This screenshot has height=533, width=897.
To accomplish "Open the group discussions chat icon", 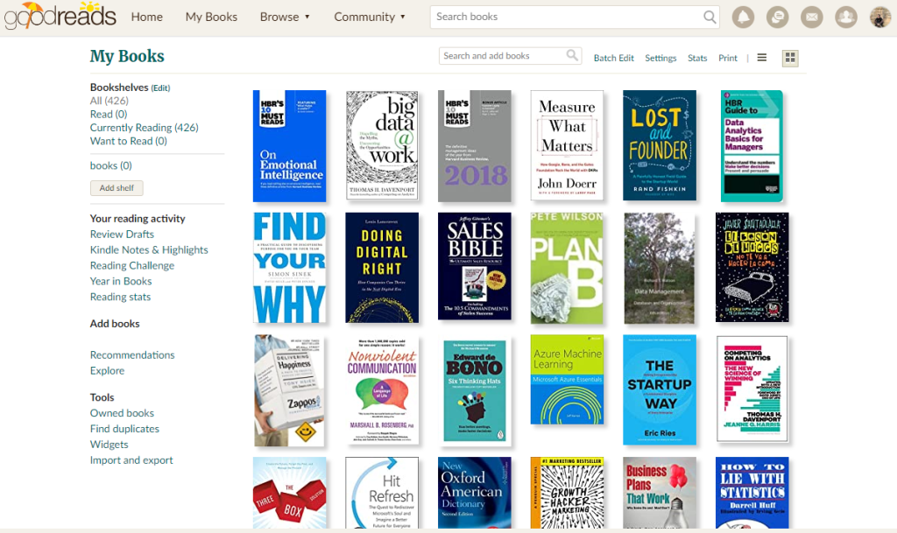I will 778,18.
